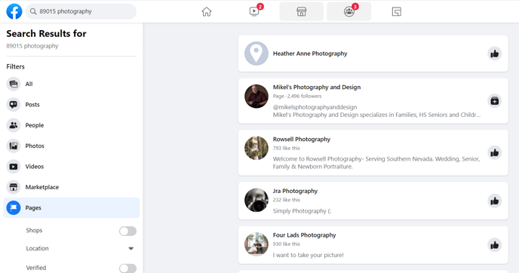Open Jra Photography profile picture

pyautogui.click(x=256, y=200)
